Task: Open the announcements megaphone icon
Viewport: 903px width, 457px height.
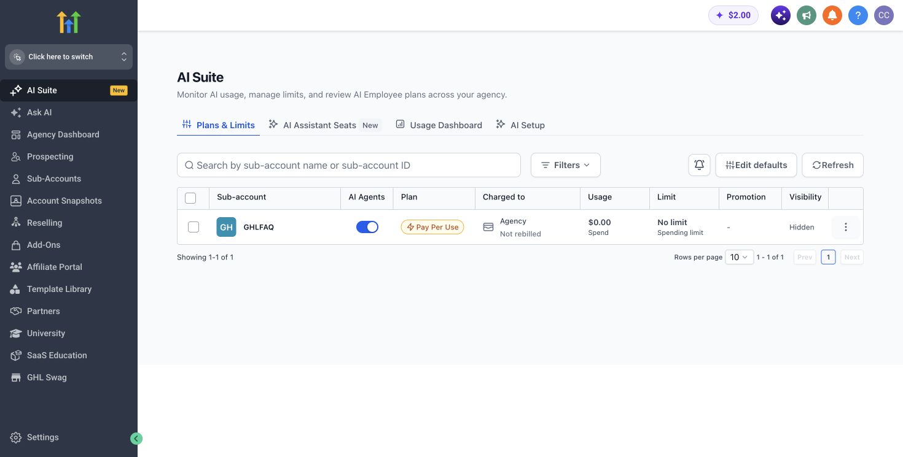Action: 807,15
